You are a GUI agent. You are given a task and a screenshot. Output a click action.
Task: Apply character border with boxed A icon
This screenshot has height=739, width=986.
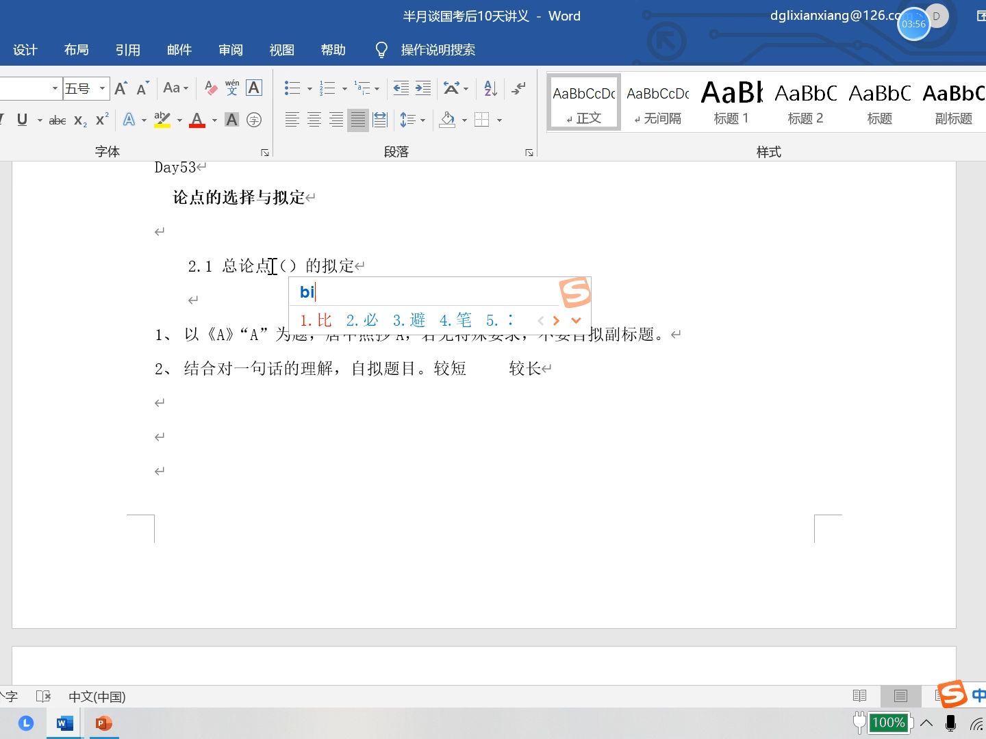tap(254, 88)
